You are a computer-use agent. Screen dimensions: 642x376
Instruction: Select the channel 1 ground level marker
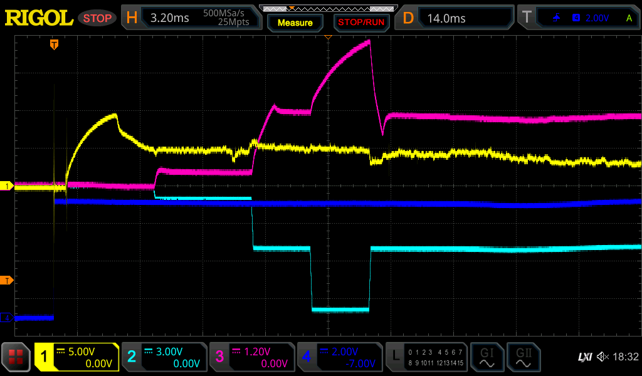(x=7, y=186)
